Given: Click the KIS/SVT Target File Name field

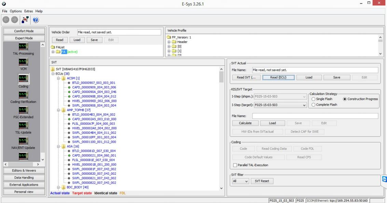Looking at the screenshot, I should pos(315,116).
